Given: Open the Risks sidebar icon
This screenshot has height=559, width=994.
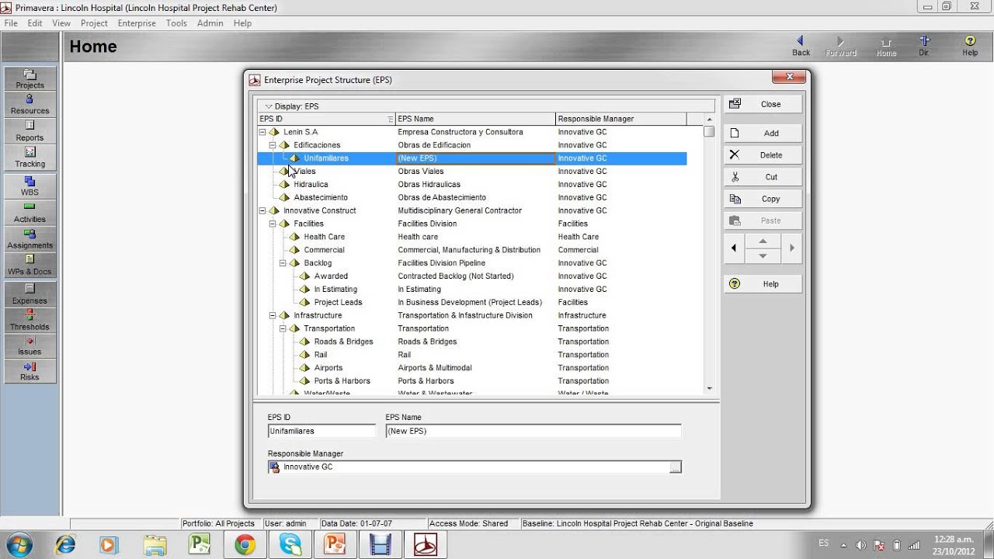Looking at the screenshot, I should (x=30, y=372).
